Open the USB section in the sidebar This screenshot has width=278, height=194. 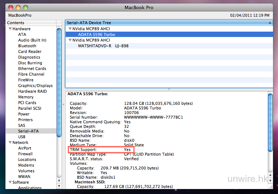pyautogui.click(x=22, y=137)
